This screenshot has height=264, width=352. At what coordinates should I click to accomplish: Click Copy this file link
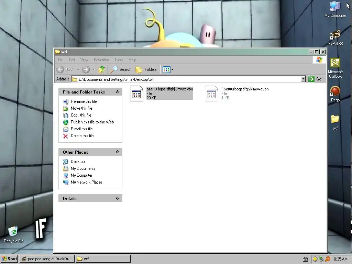81,115
